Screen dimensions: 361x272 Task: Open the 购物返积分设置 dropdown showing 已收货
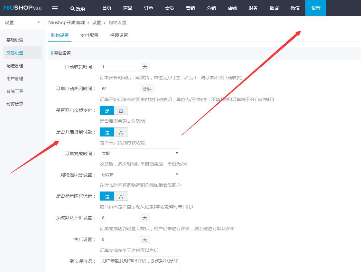point(140,174)
